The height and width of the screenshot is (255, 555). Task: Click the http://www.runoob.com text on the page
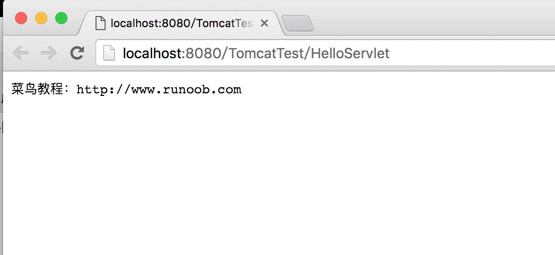click(x=159, y=90)
